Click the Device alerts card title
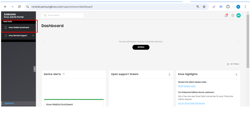251x116 pixels. (52, 74)
